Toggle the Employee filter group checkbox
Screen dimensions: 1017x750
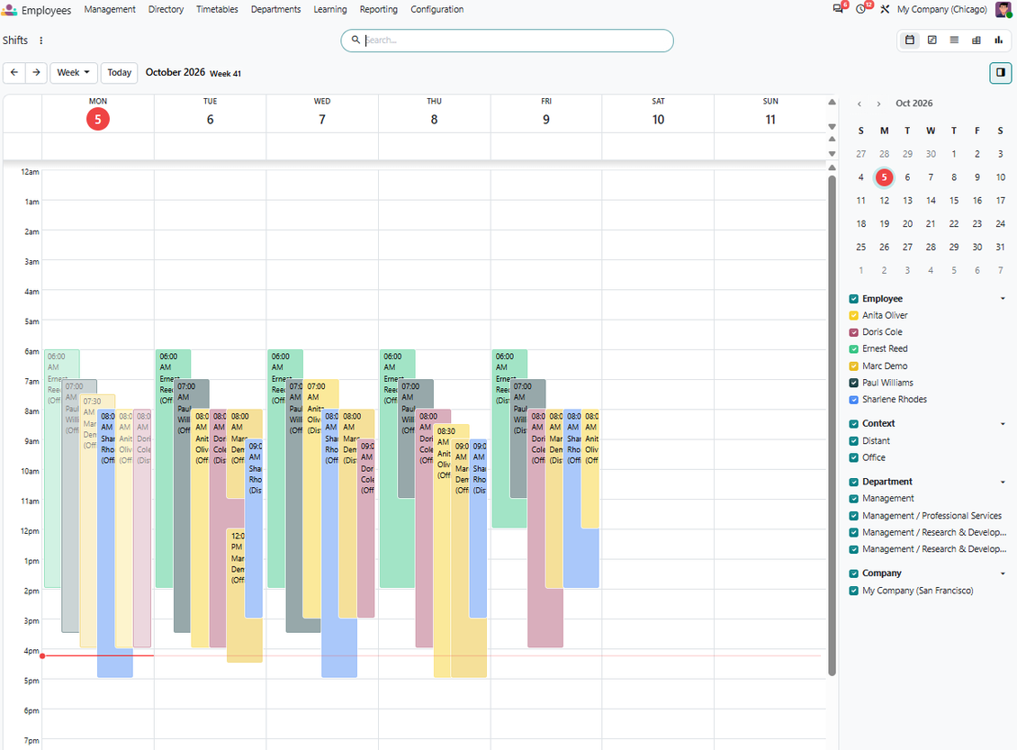(853, 299)
